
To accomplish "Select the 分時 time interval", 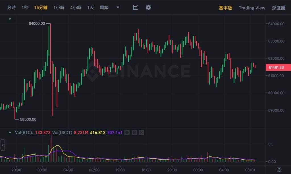I will coord(11,8).
